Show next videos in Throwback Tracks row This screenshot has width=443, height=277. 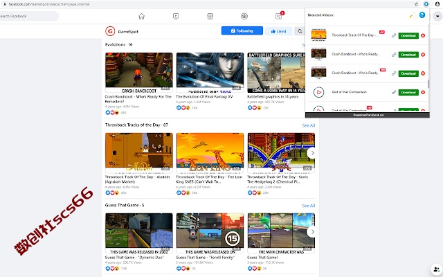(x=312, y=153)
